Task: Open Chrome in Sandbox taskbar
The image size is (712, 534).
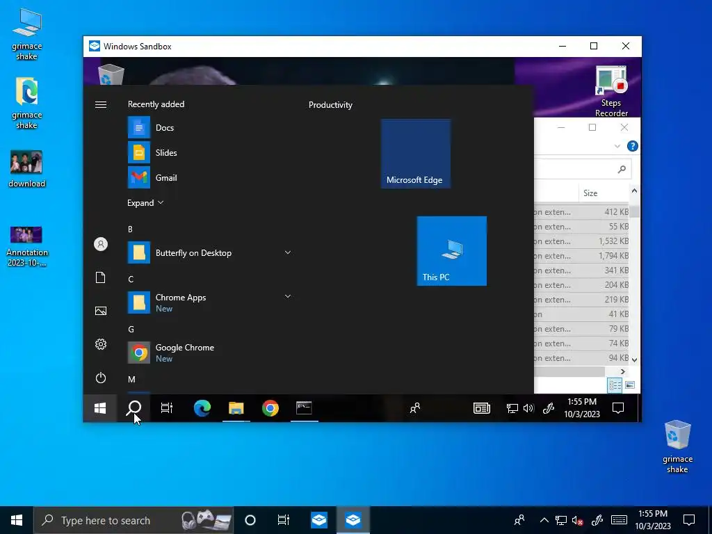Action: pyautogui.click(x=270, y=408)
